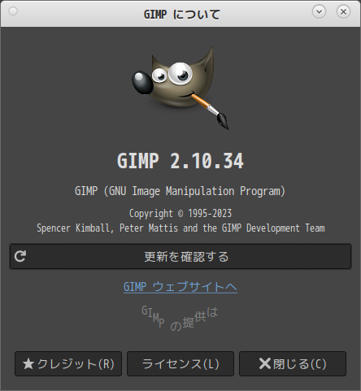Click the star icon on クレジット button
Image resolution: width=361 pixels, height=391 pixels.
click(28, 363)
